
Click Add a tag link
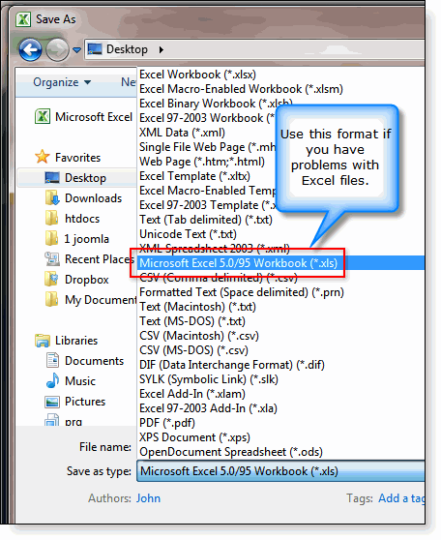point(401,498)
